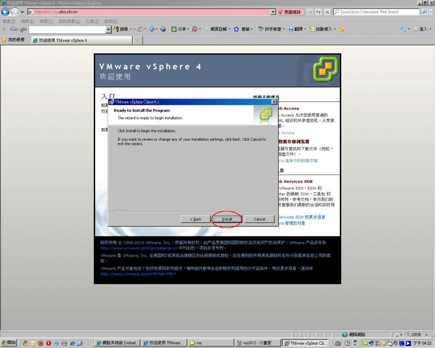Cancel the vSphere Client installation wizard
This screenshot has height=348, width=435.
[260, 219]
